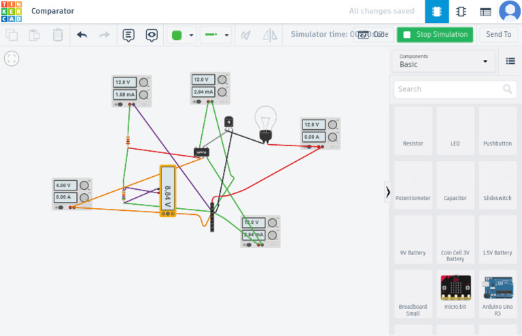
Task: Open wire color dropdown
Action: click(192, 35)
